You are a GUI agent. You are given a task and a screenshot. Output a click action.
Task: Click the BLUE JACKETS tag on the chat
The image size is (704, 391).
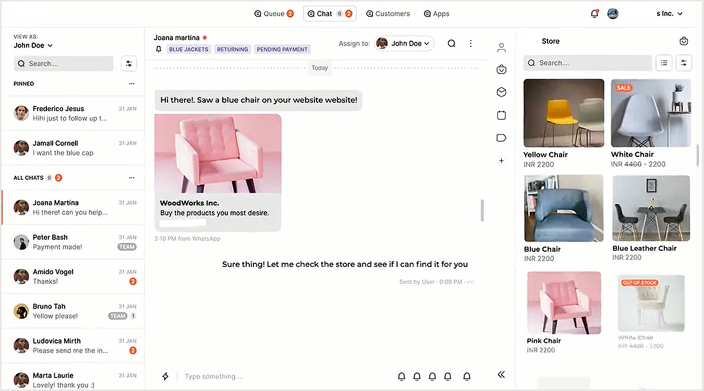click(188, 48)
